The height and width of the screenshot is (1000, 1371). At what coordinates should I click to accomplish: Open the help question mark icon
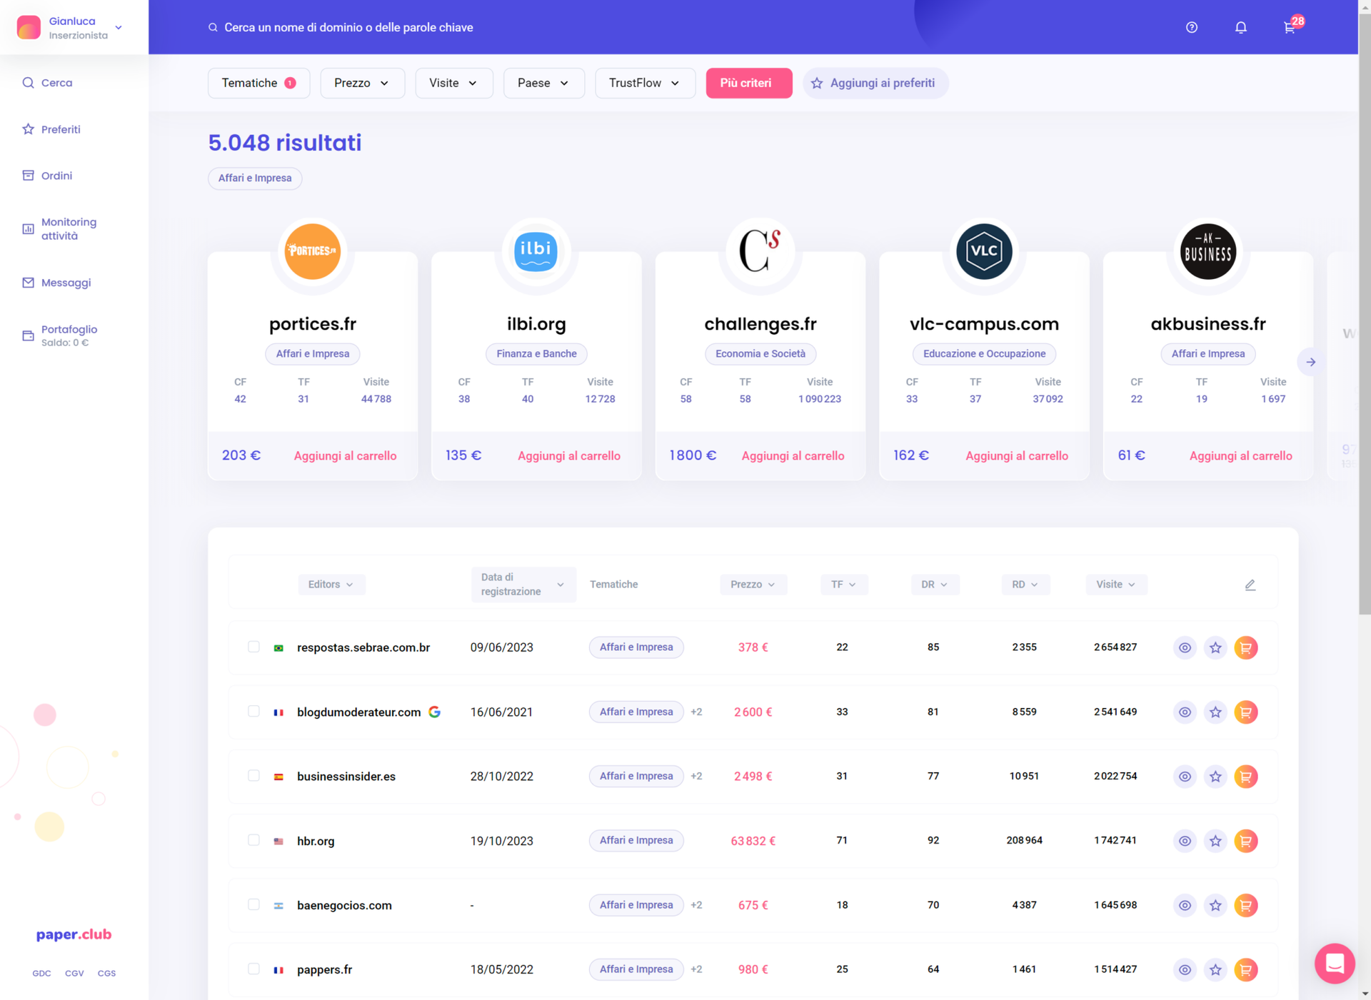tap(1192, 27)
